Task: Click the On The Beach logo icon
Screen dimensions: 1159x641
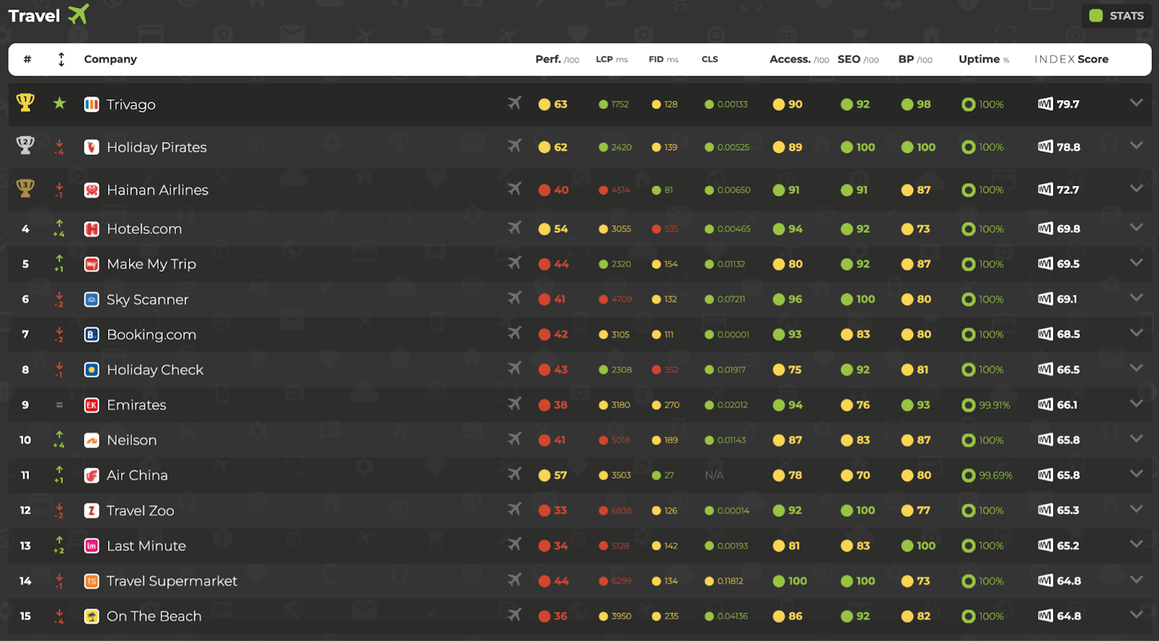Action: [91, 616]
